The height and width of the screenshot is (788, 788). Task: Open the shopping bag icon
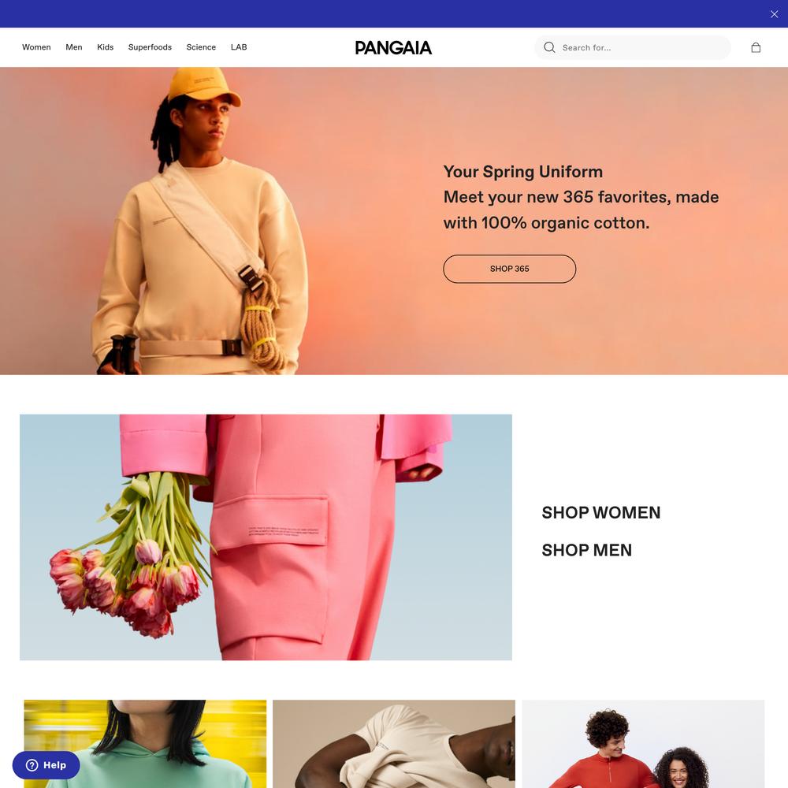point(756,47)
